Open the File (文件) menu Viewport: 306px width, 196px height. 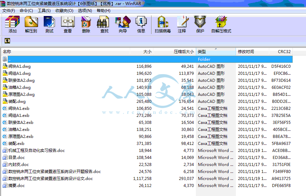pos(9,11)
